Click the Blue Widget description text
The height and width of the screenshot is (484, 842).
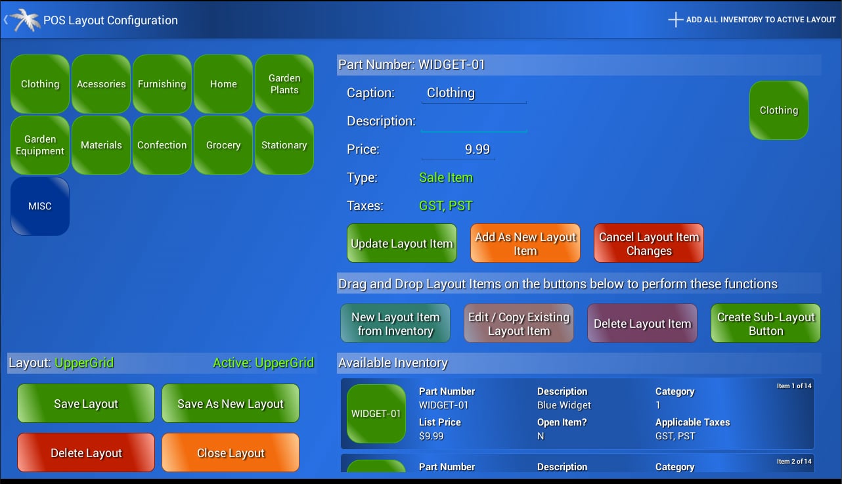[x=564, y=405]
